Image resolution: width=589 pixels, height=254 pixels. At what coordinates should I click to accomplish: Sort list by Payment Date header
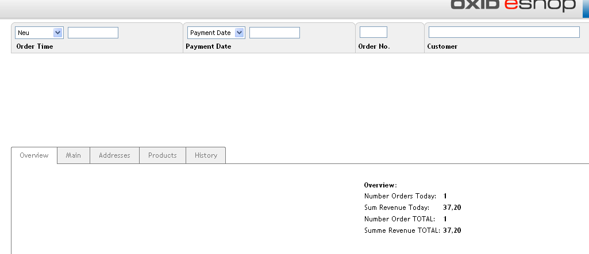pos(209,46)
